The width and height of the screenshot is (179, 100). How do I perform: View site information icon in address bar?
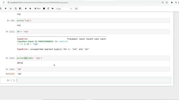(9, 2)
